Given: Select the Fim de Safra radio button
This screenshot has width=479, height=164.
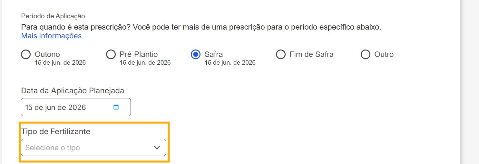Looking at the screenshot, I should click(x=281, y=55).
